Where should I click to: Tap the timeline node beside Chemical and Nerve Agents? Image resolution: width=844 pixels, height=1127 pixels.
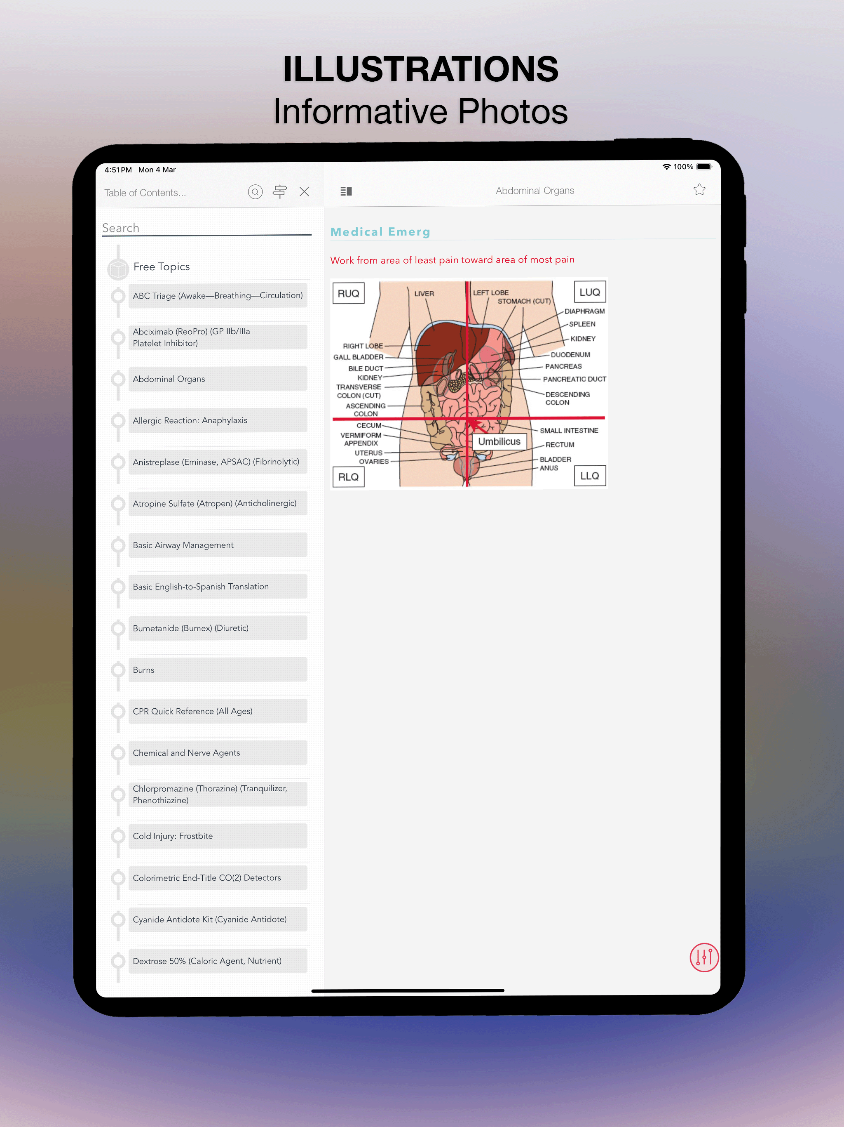[x=118, y=753]
